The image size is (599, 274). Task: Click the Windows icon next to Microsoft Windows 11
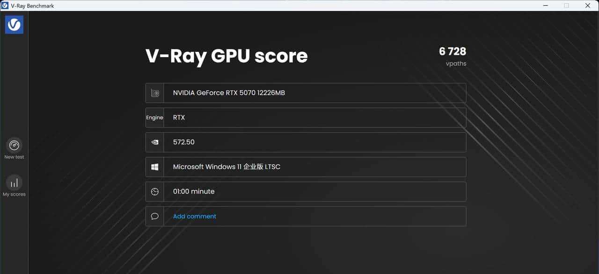pos(154,167)
